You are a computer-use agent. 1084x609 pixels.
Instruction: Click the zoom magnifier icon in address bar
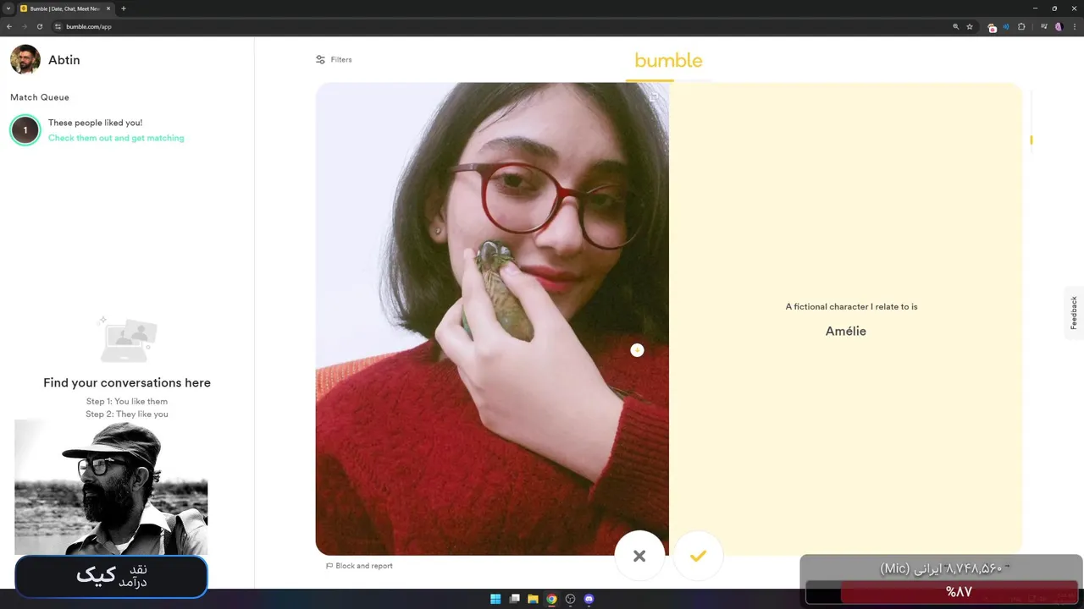coord(956,26)
